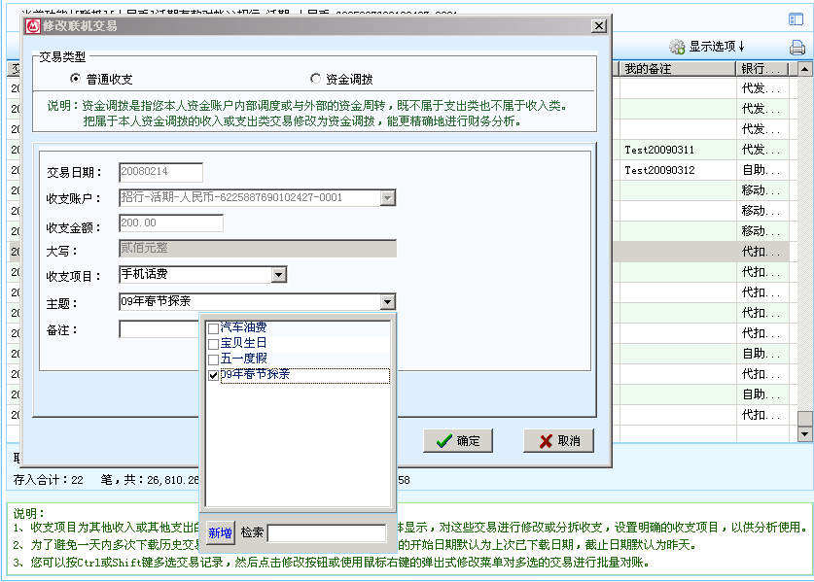Click the dialog title bar app icon
The width and height of the screenshot is (814, 582).
[x=32, y=26]
